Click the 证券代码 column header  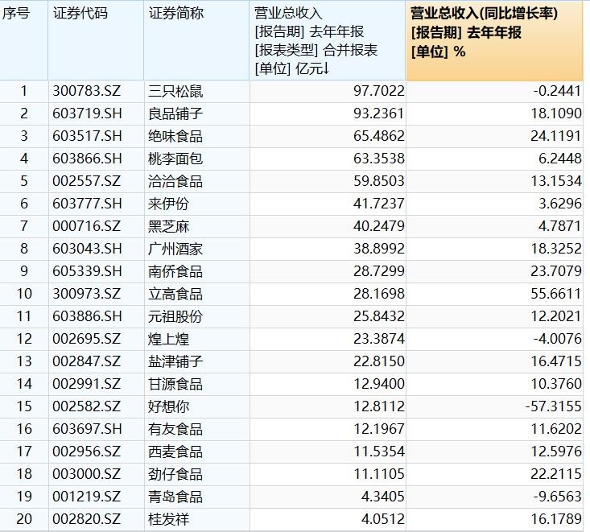(x=79, y=14)
